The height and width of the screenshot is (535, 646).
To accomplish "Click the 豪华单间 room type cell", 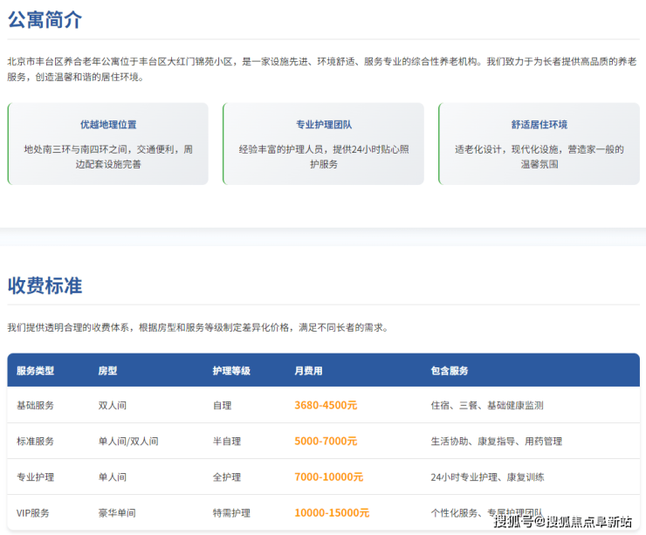I will click(117, 513).
